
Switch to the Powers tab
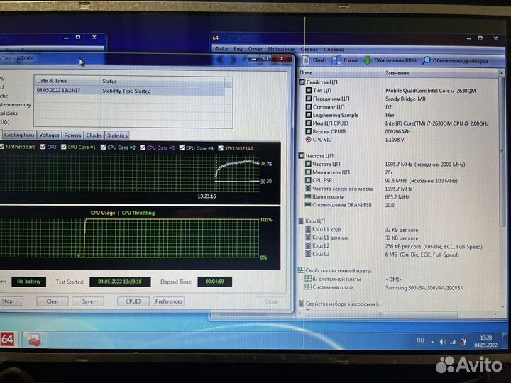(x=72, y=135)
